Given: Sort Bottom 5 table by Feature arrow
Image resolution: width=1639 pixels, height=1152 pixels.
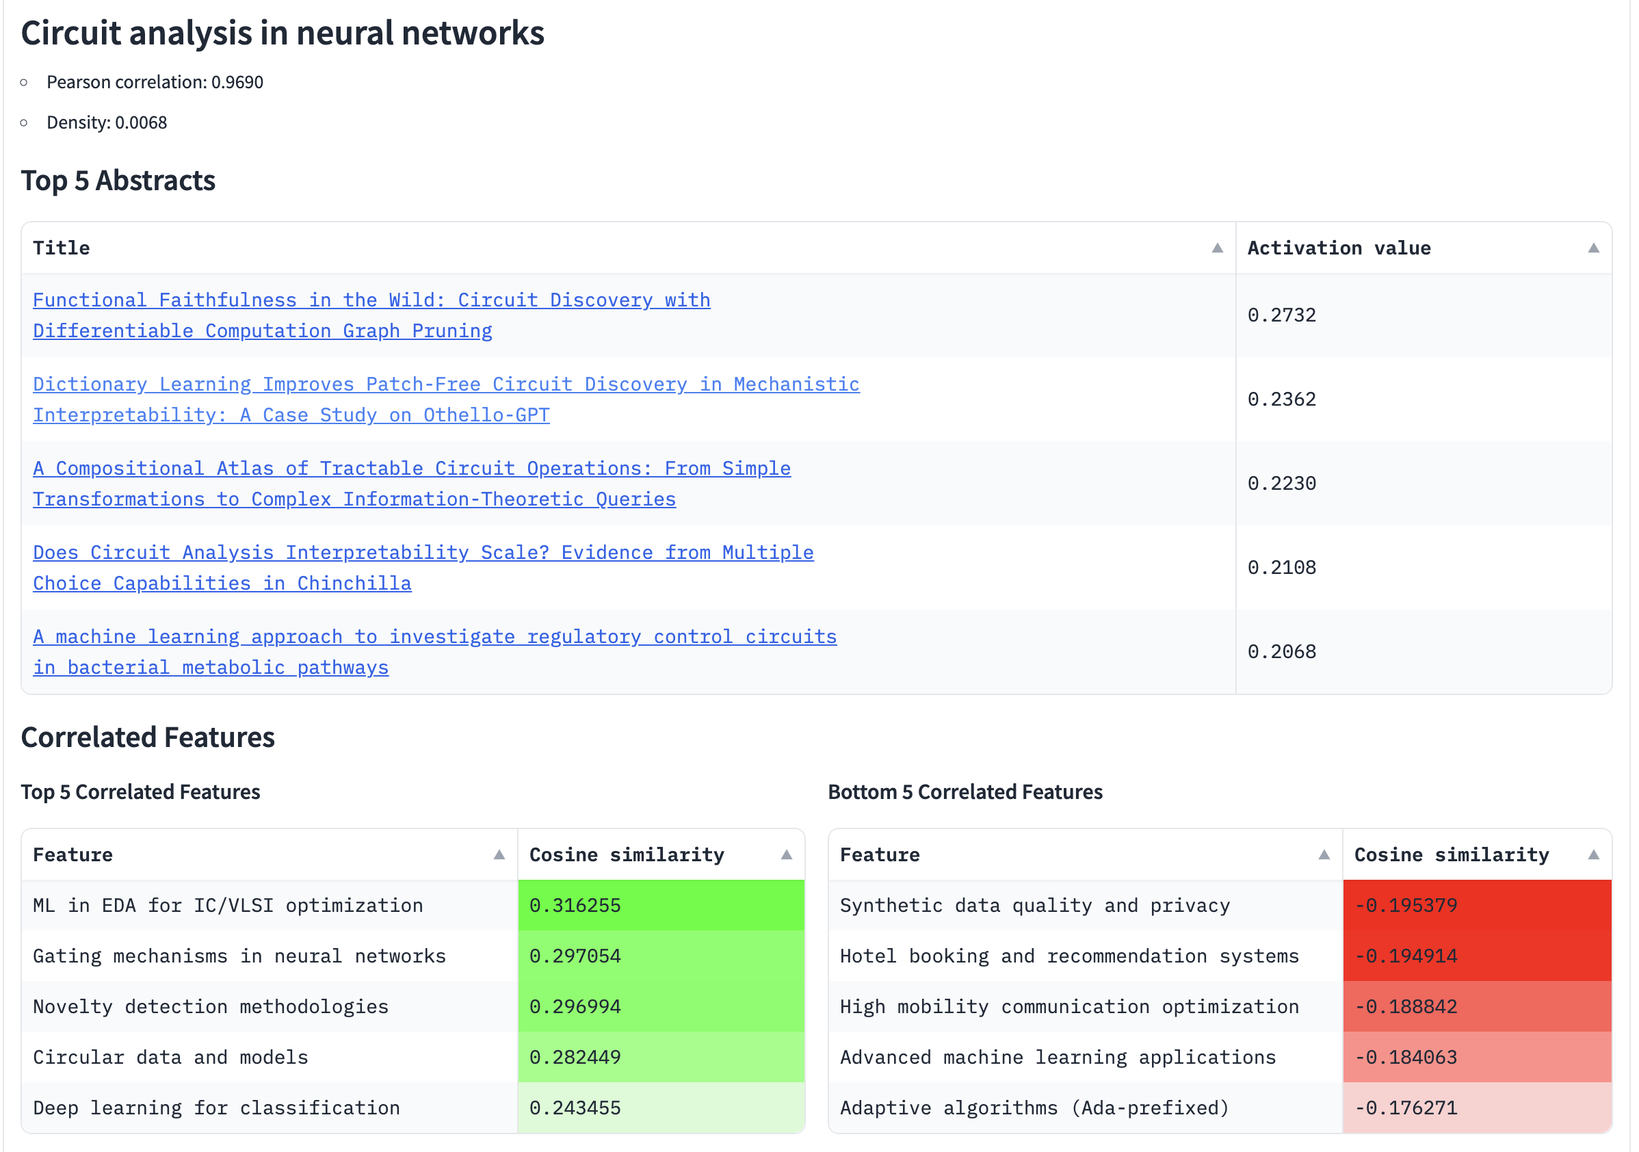Looking at the screenshot, I should pos(1324,855).
